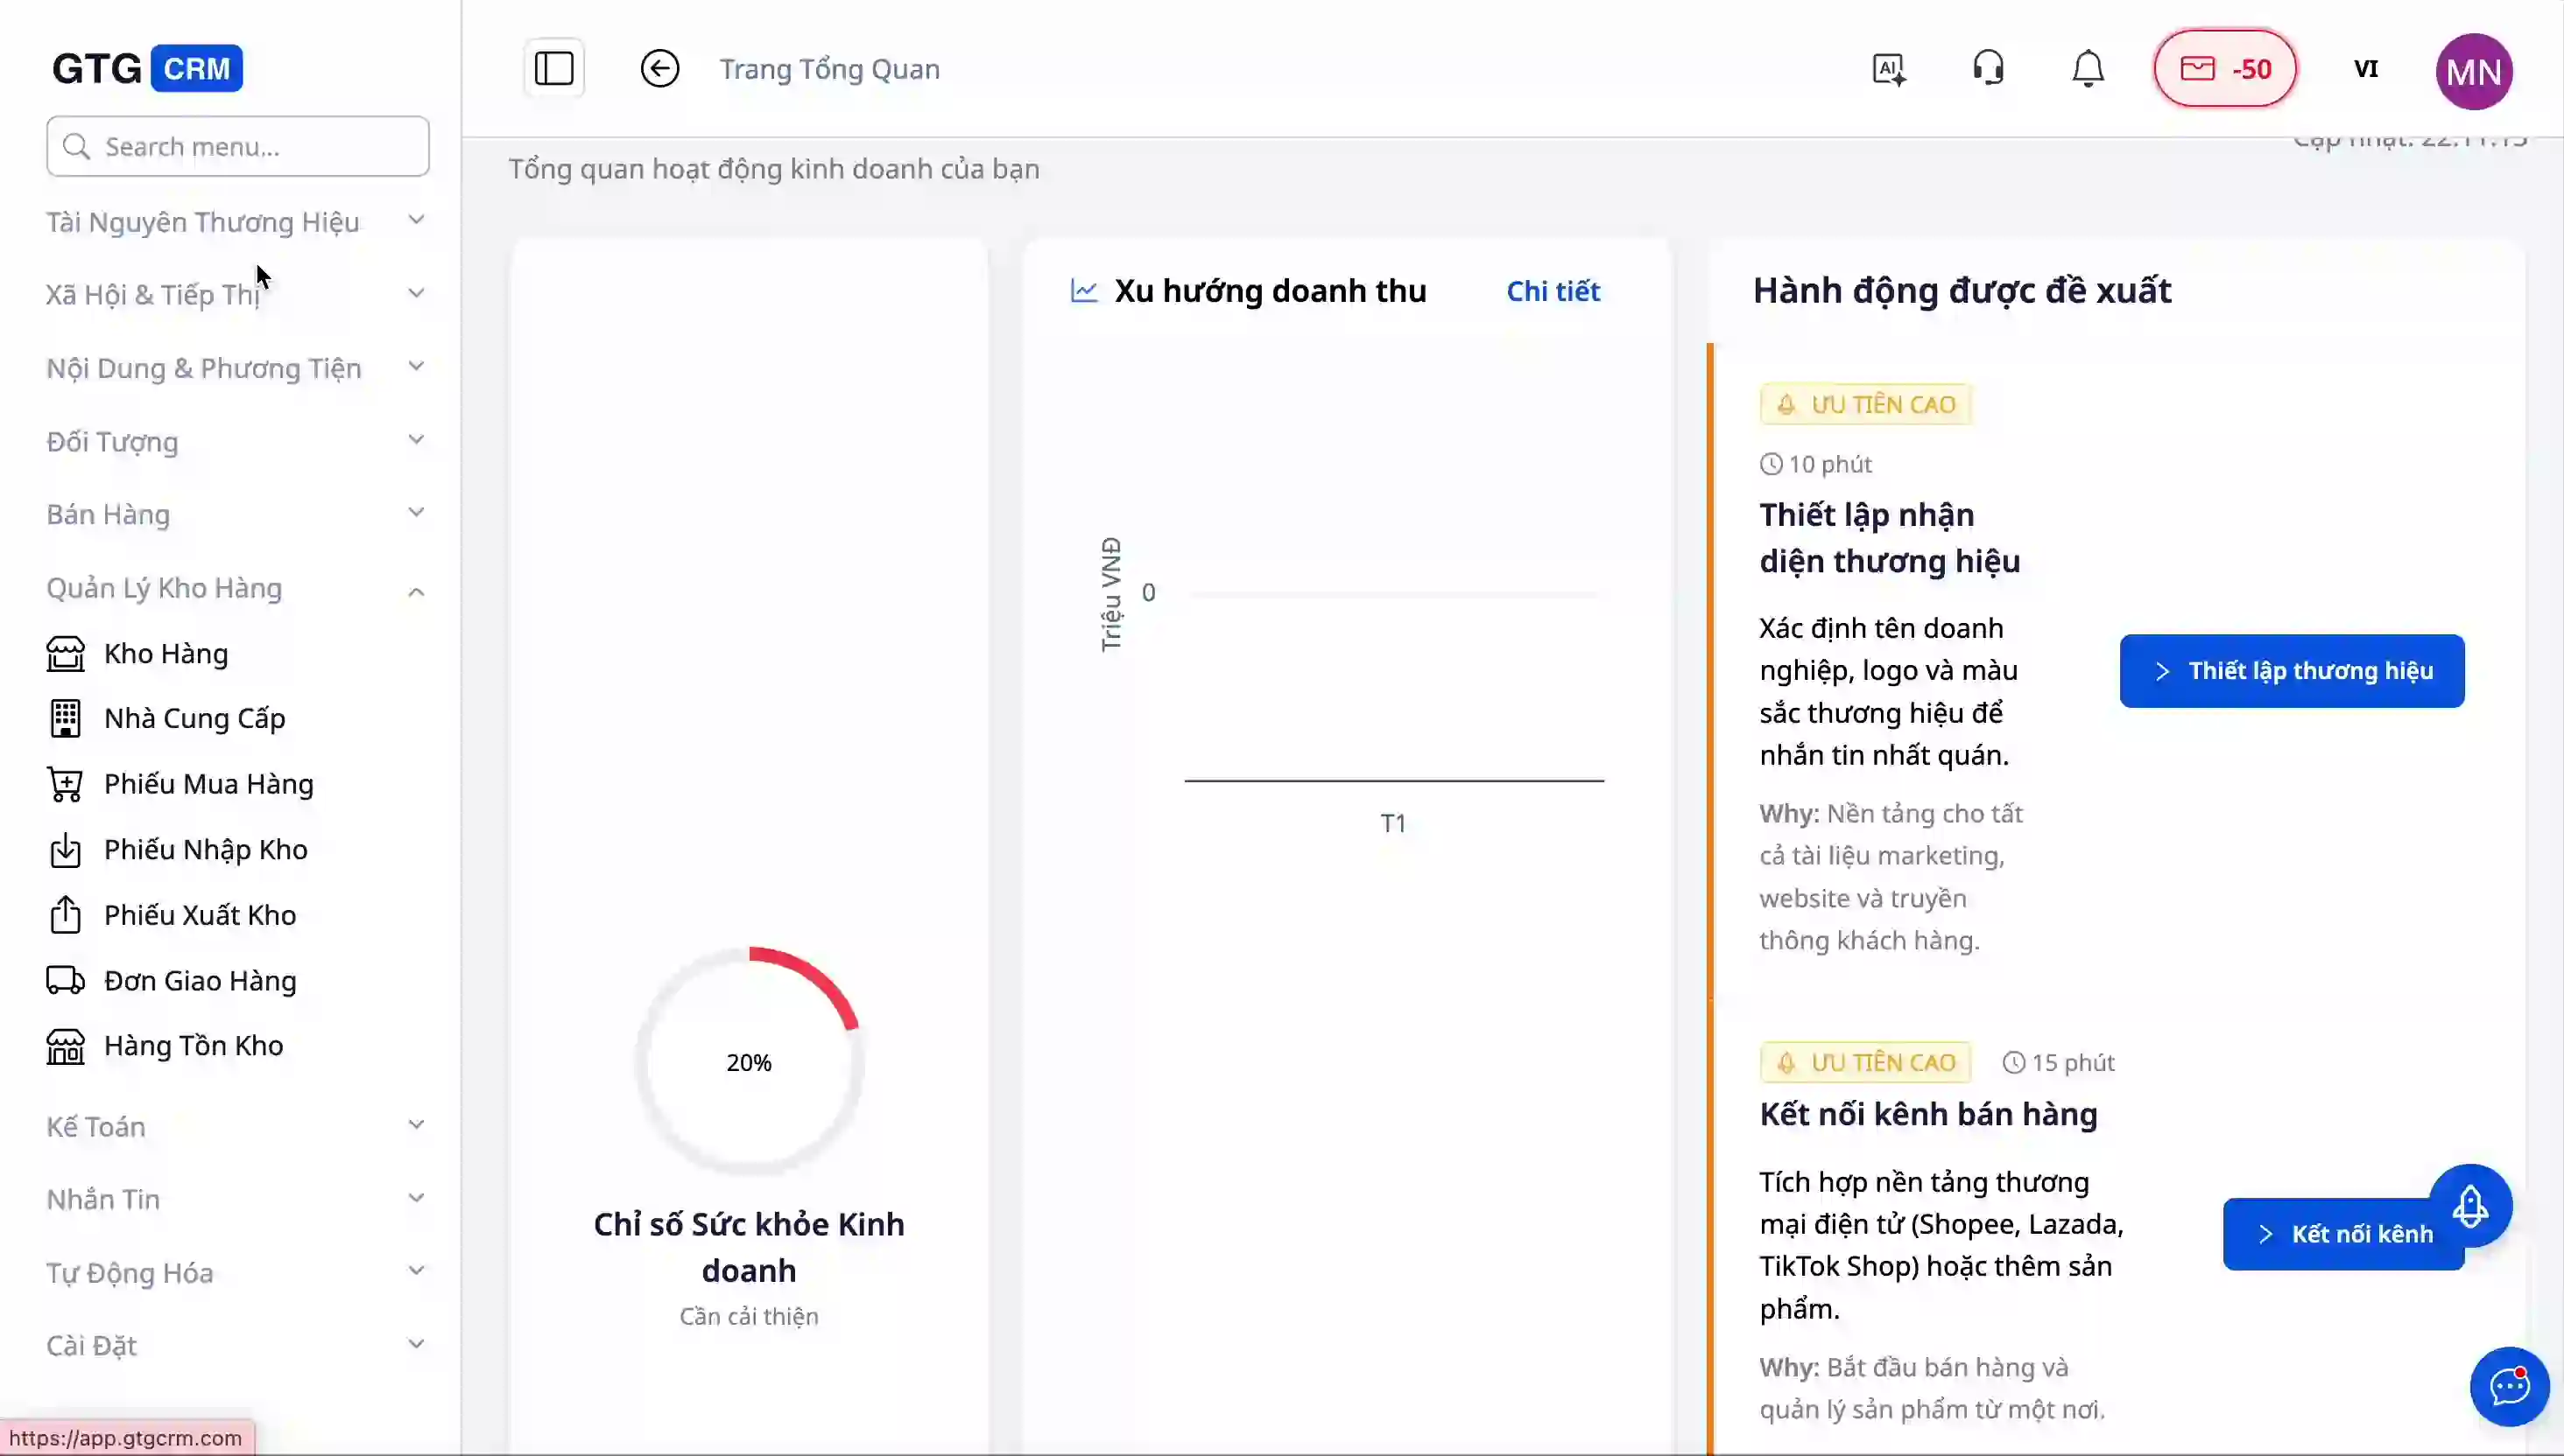Screen dimensions: 2564x1456
Task: Switch language via VI selector
Action: (2366, 69)
